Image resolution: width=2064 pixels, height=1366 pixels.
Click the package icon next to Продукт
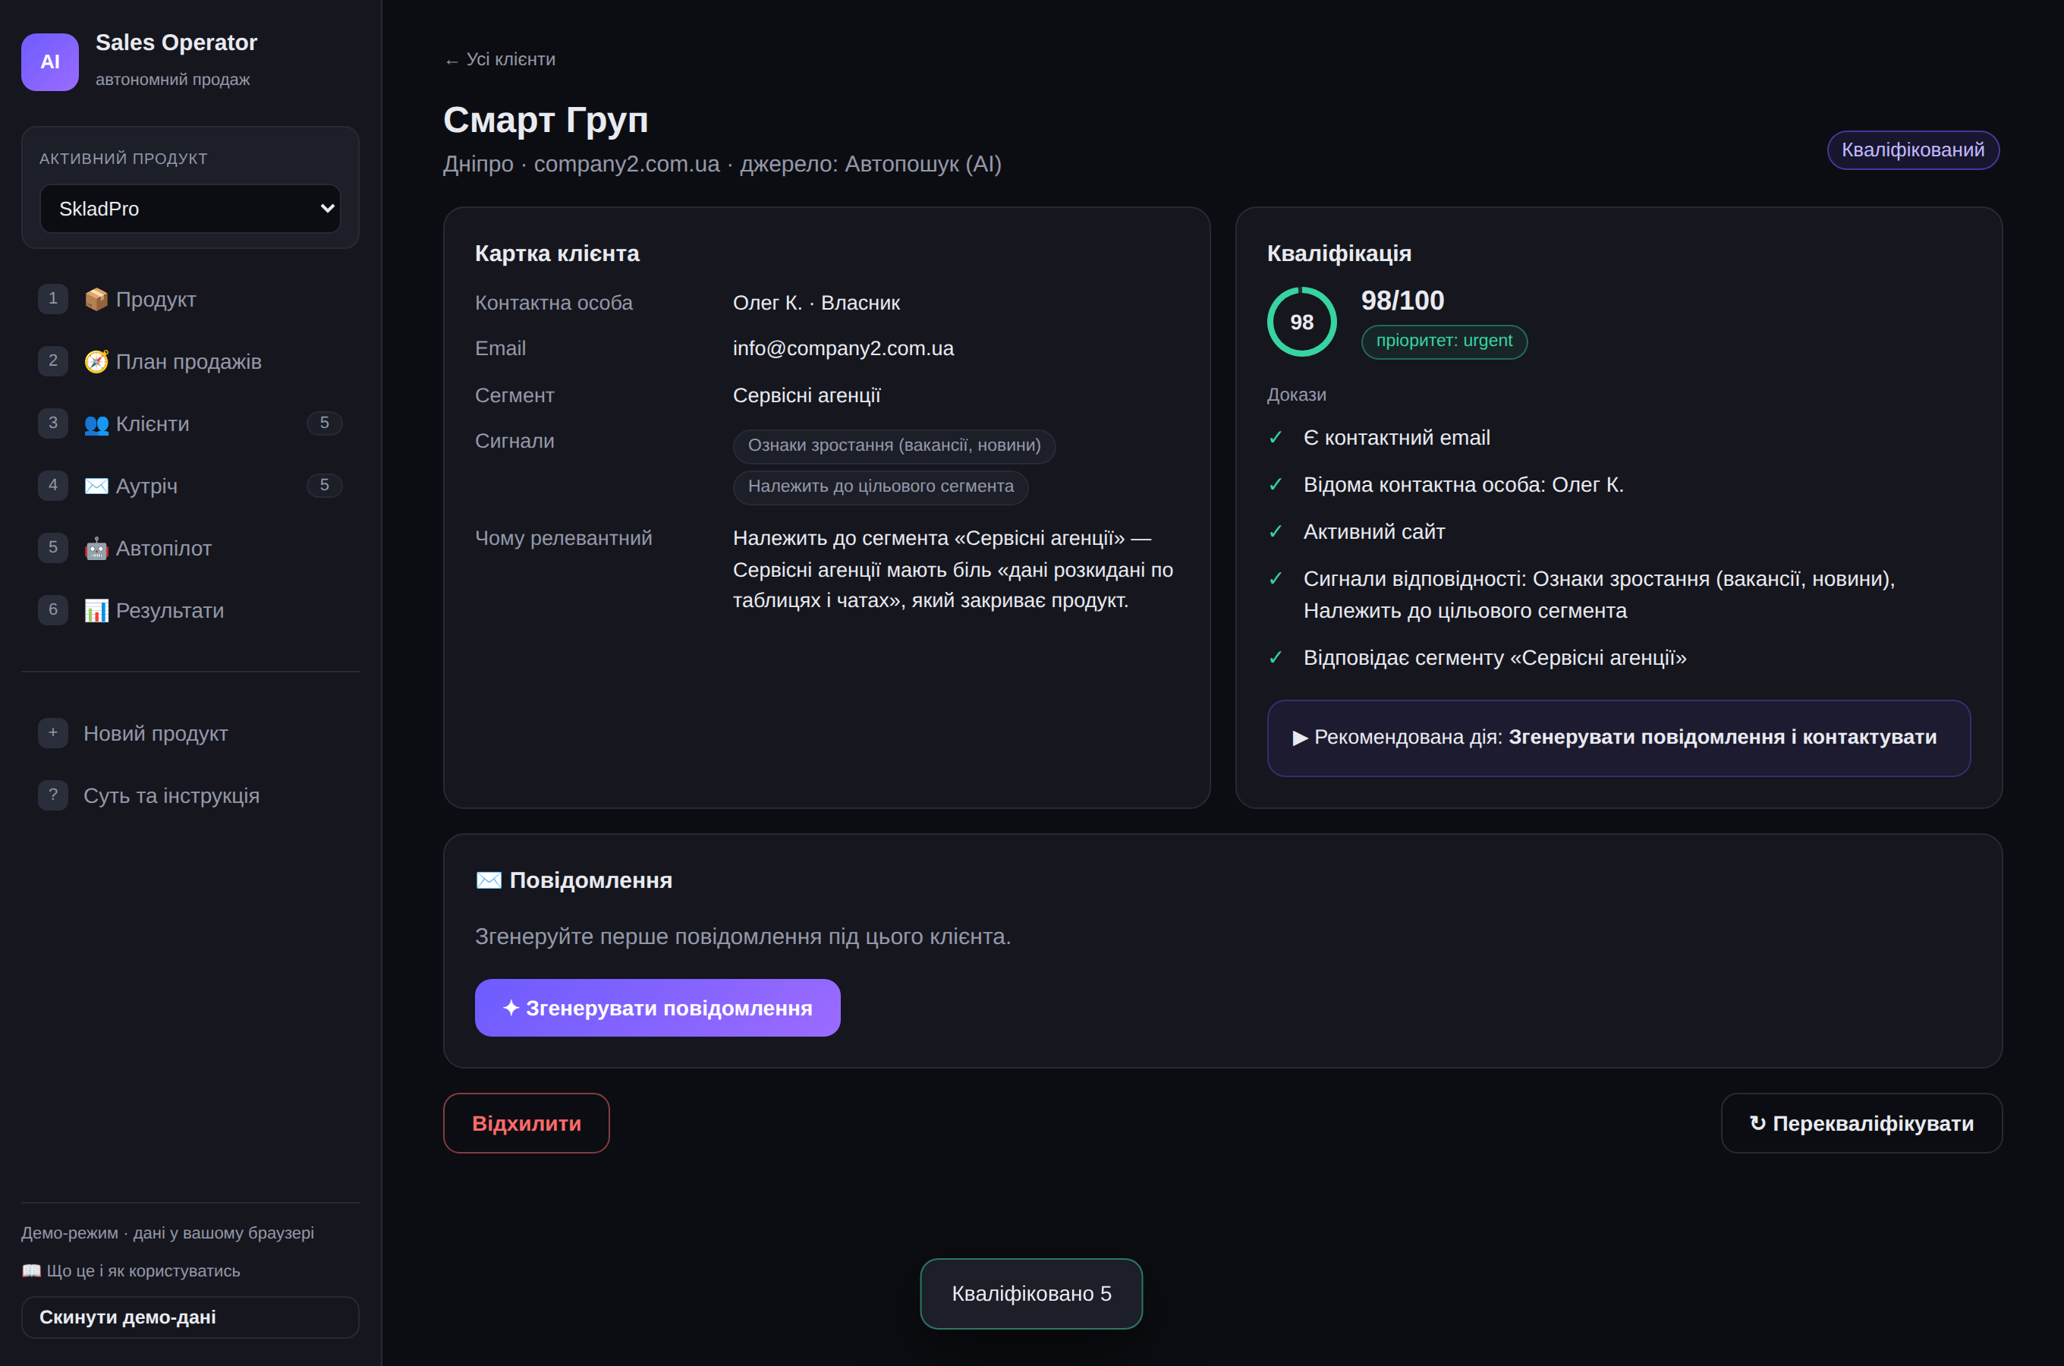(x=96, y=300)
